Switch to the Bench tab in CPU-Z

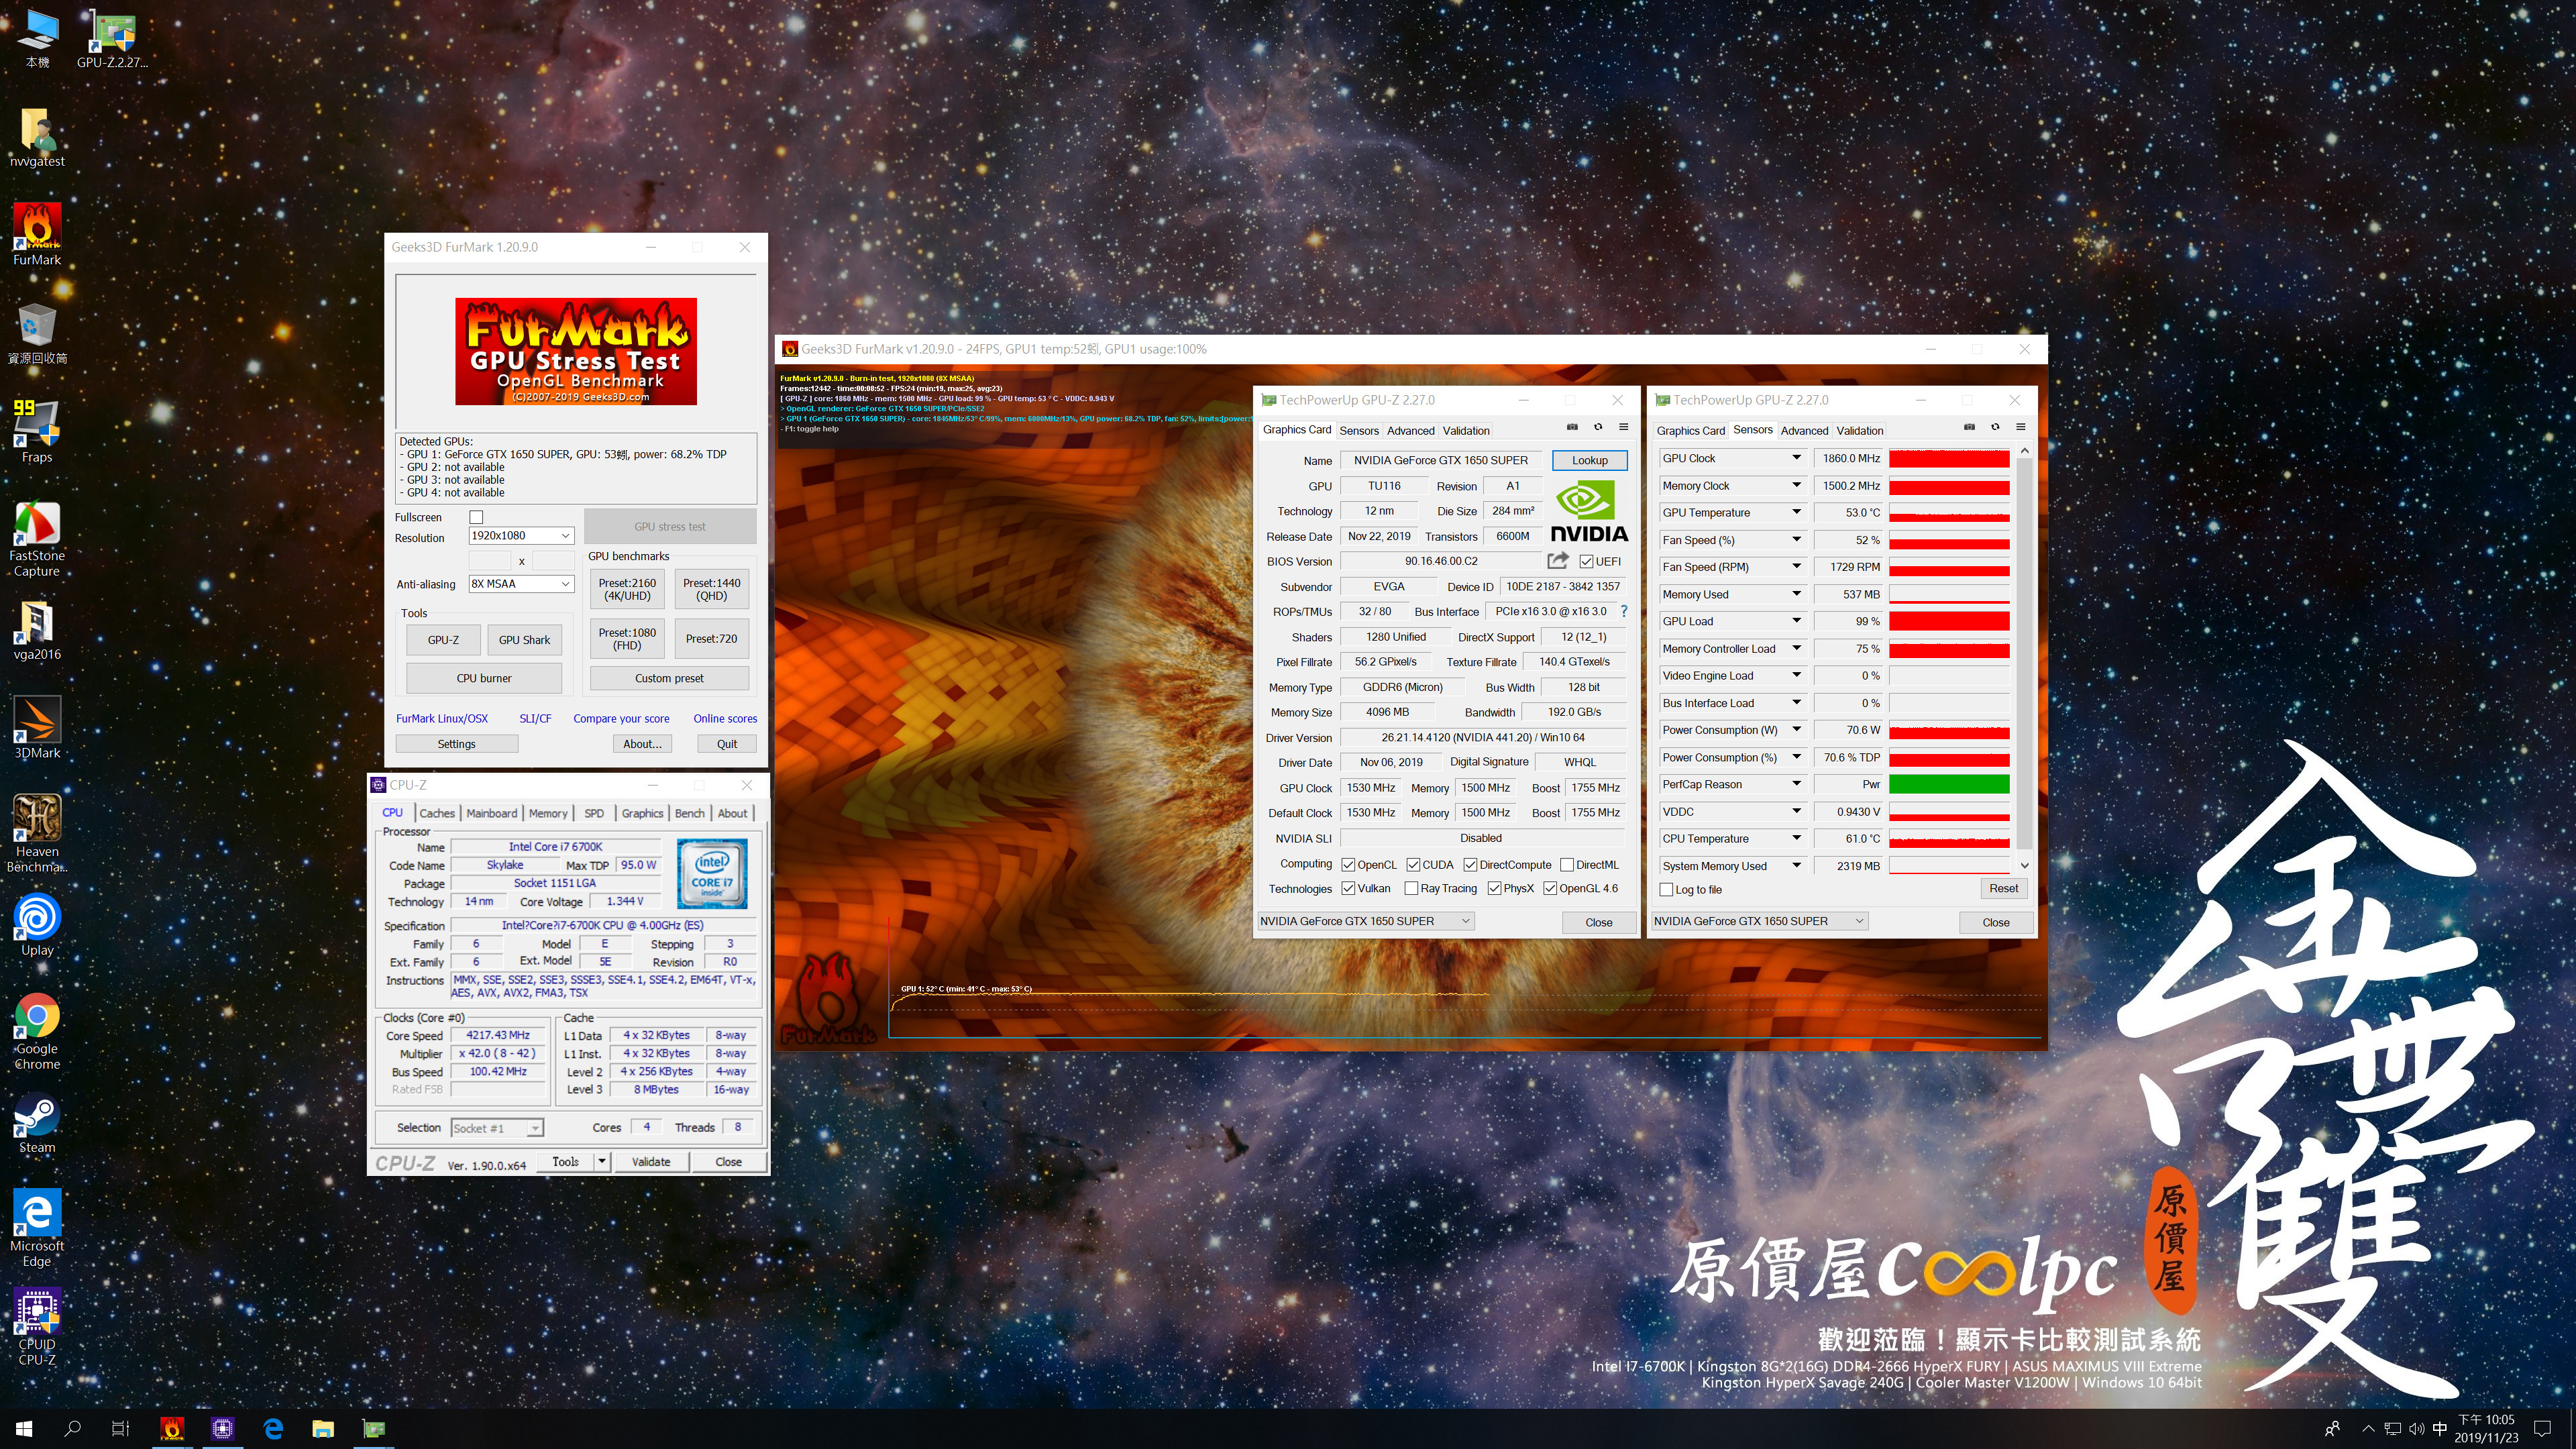[x=689, y=813]
